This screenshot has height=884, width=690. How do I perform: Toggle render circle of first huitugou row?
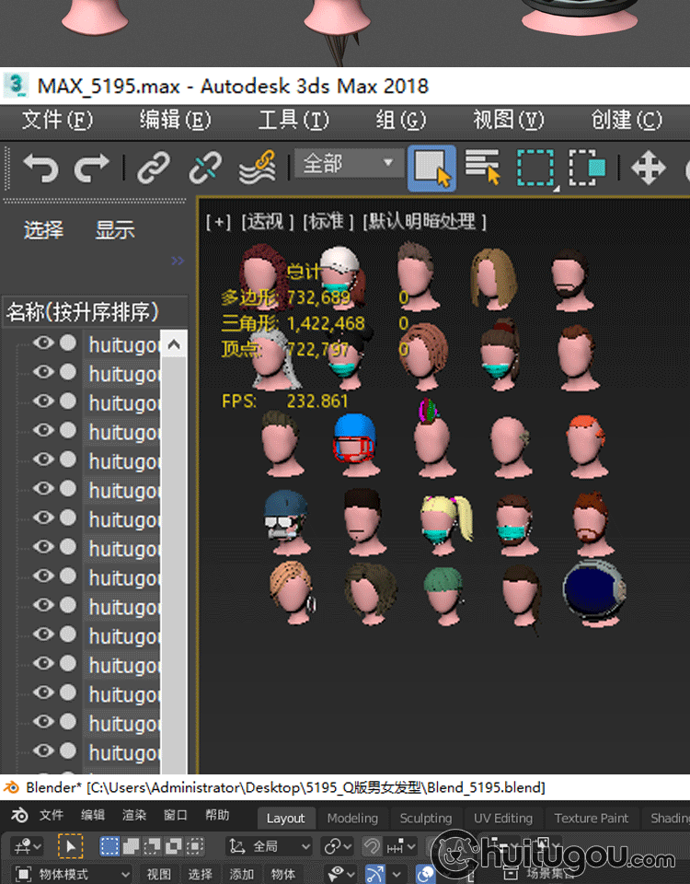(x=68, y=343)
